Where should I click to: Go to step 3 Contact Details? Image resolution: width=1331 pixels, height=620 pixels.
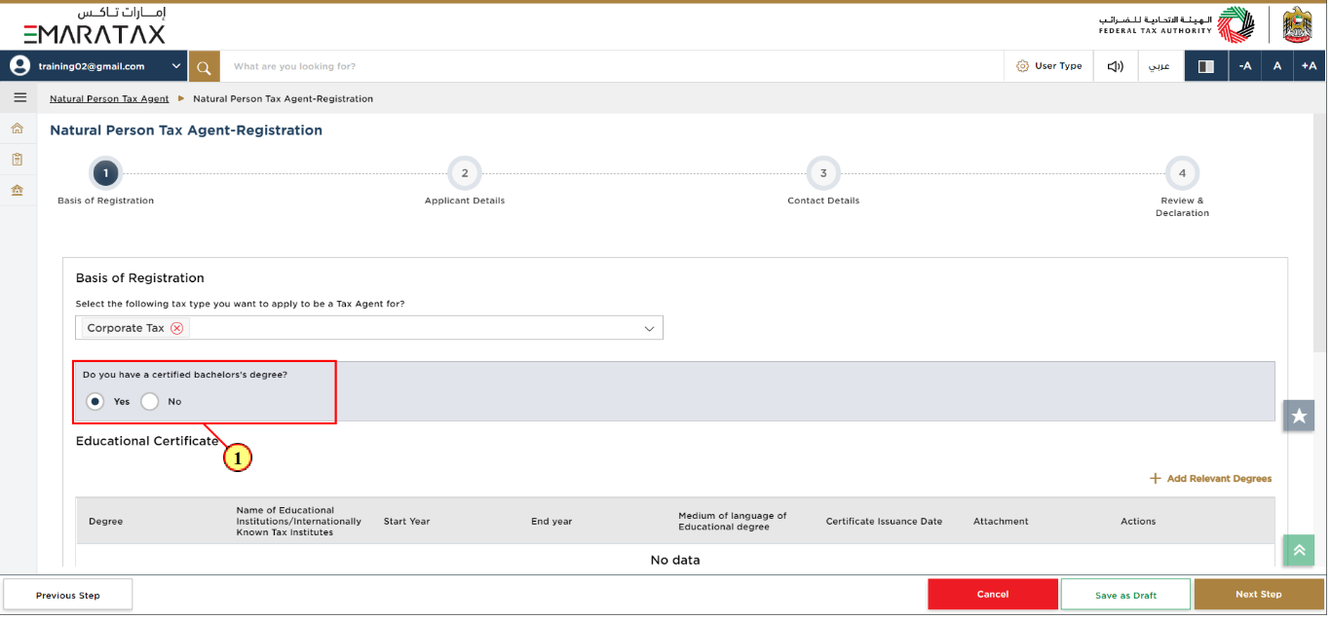point(823,174)
